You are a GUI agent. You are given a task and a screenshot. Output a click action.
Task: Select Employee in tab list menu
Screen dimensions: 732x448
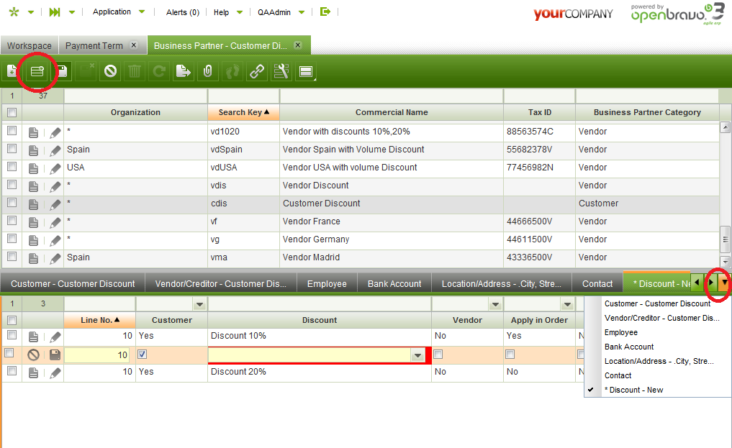(620, 332)
